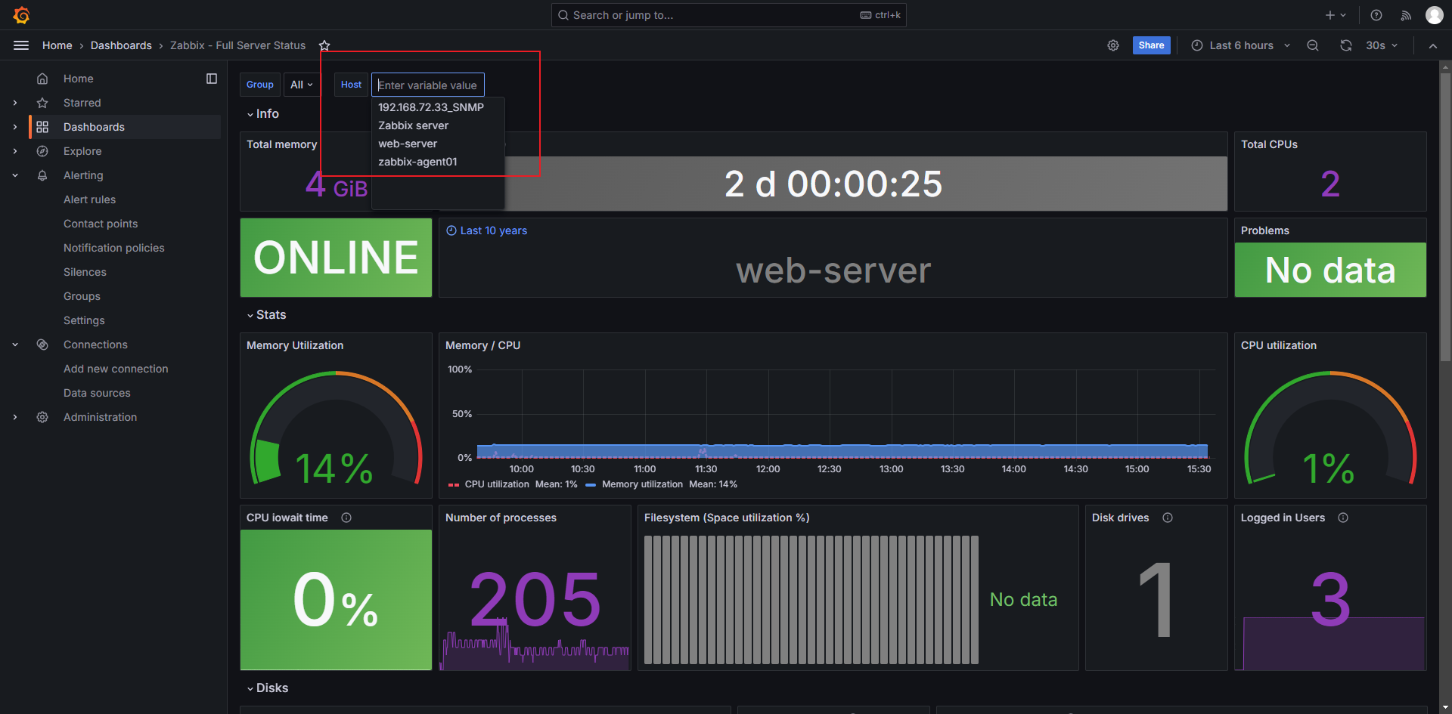1452x714 pixels.
Task: Click the Search or jump to field
Action: point(728,15)
